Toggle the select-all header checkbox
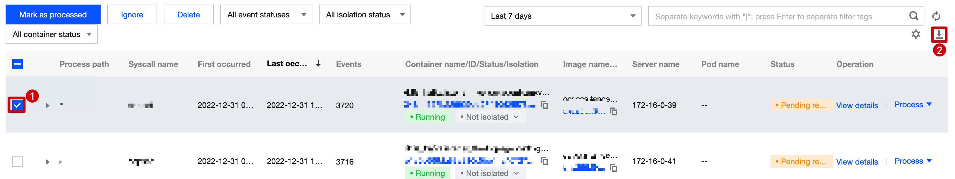The height and width of the screenshot is (179, 955). point(17,64)
